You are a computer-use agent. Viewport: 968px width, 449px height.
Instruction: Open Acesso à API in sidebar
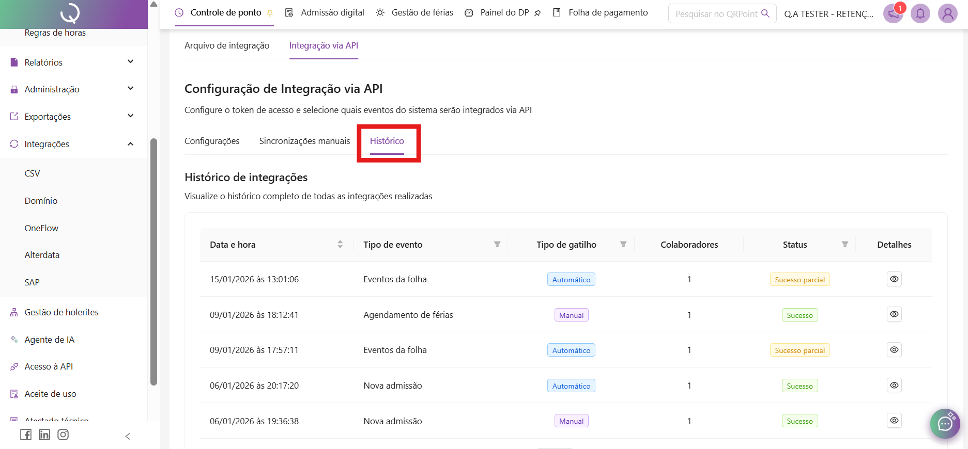pos(49,366)
